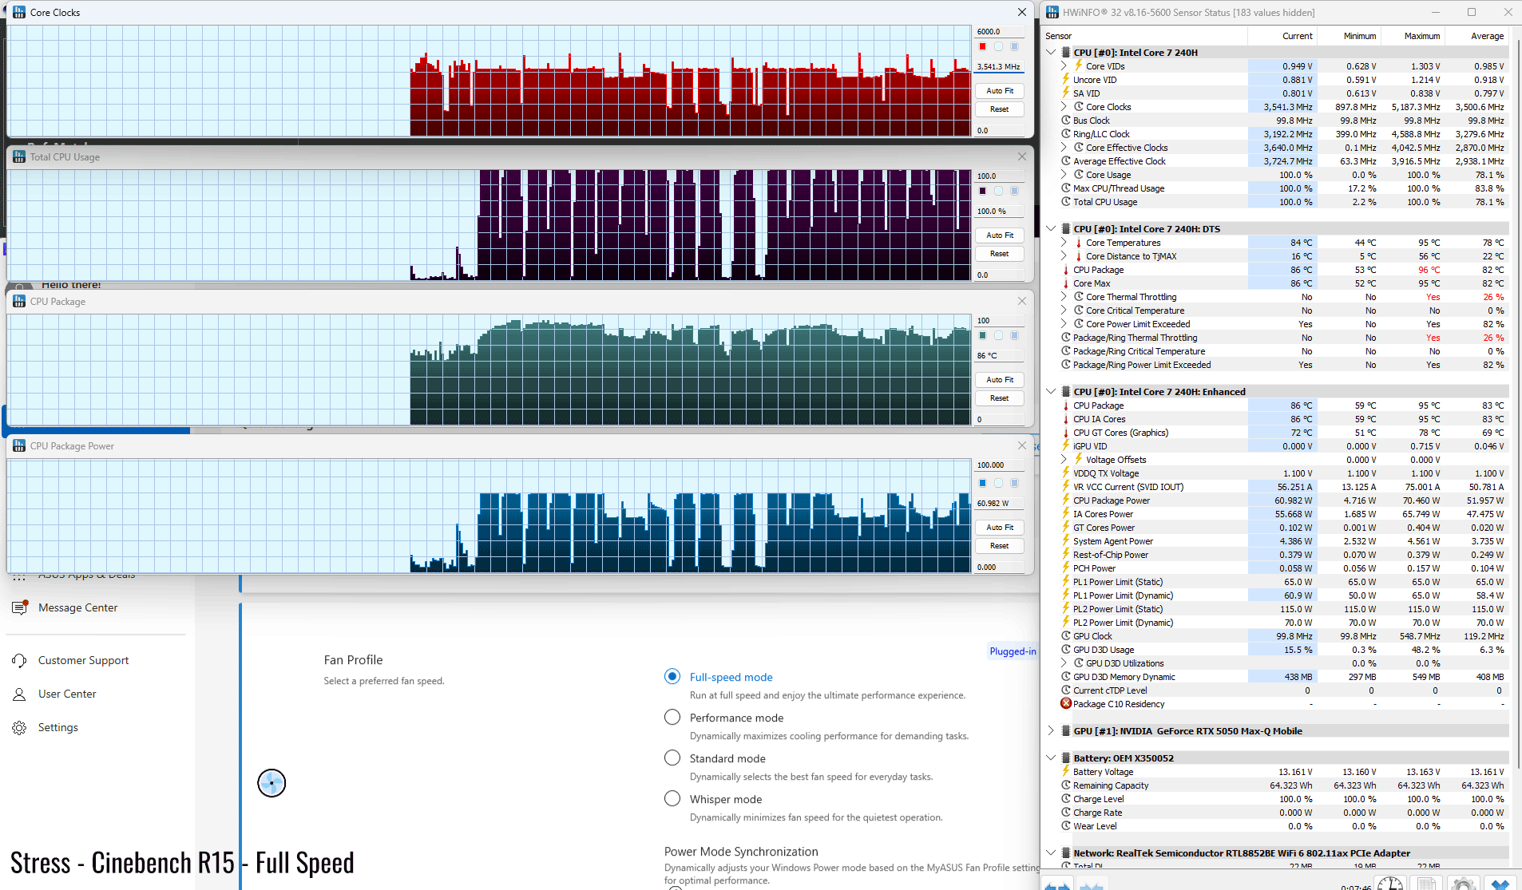This screenshot has height=890, width=1522.
Task: Click the 100 maximum field in CPU Package graph
Action: 1000,321
